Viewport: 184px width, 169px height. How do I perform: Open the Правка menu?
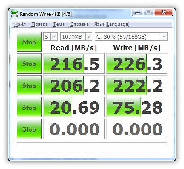tap(40, 24)
